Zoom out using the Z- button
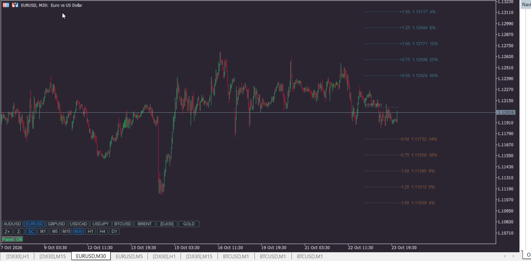This screenshot has height=261, width=531. [19, 232]
